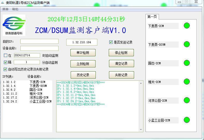Click the log scrollbar down arrow
Screen dimensions: 204x140
point(141,130)
